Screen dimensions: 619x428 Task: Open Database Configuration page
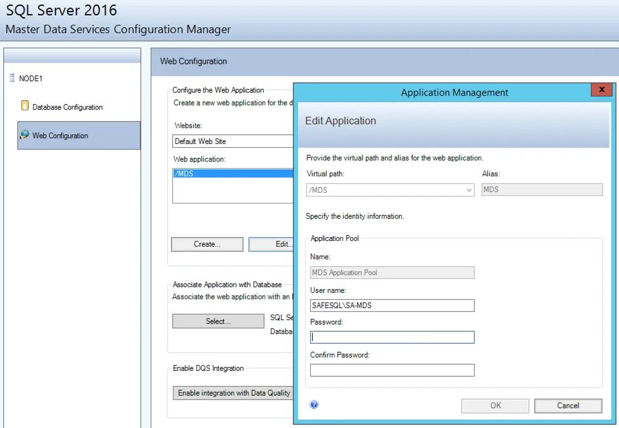point(67,107)
